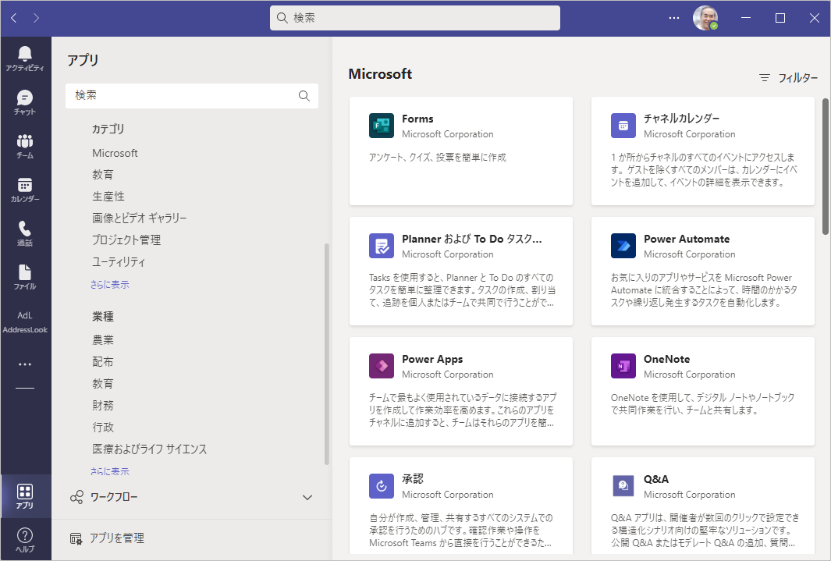Expand the ワークフロー section chevron
831x561 pixels.
pos(307,498)
